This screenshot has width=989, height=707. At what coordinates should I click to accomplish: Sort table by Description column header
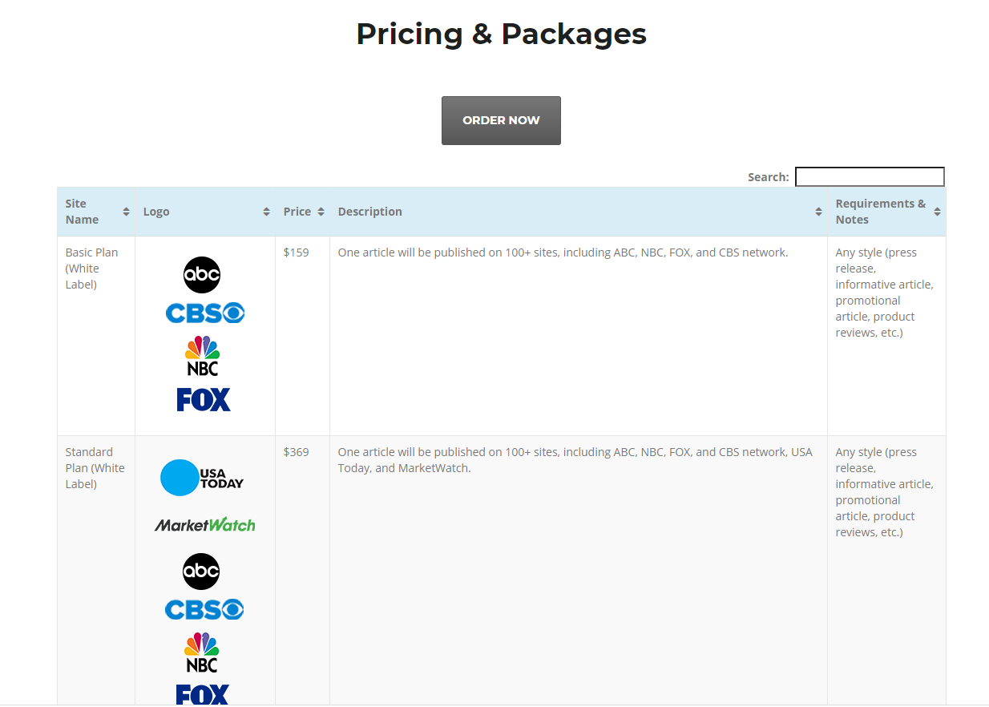[578, 212]
